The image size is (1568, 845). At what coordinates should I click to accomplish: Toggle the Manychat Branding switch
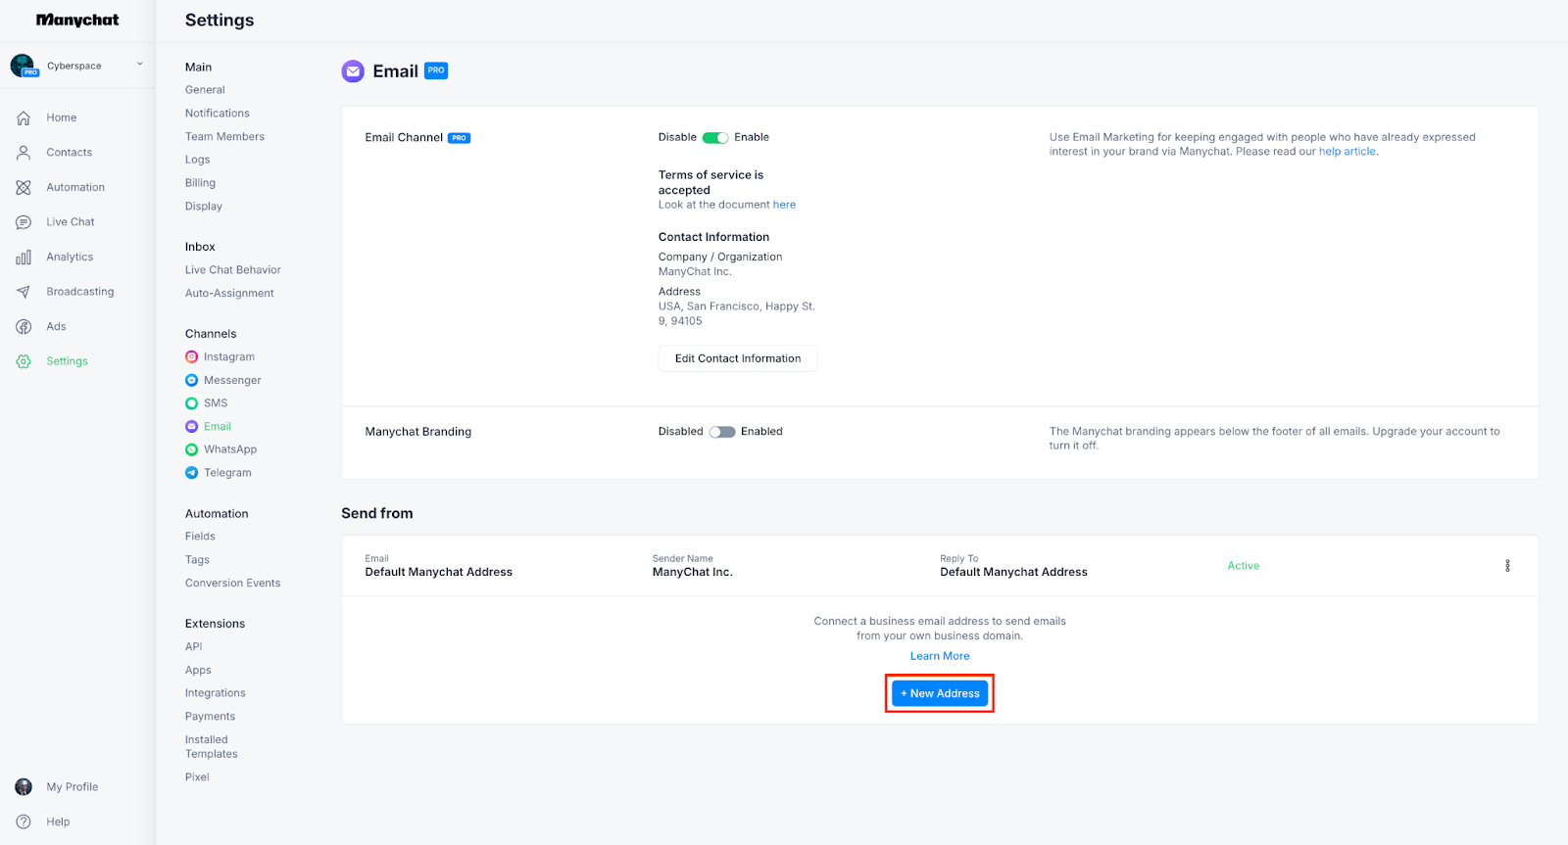[x=722, y=432]
